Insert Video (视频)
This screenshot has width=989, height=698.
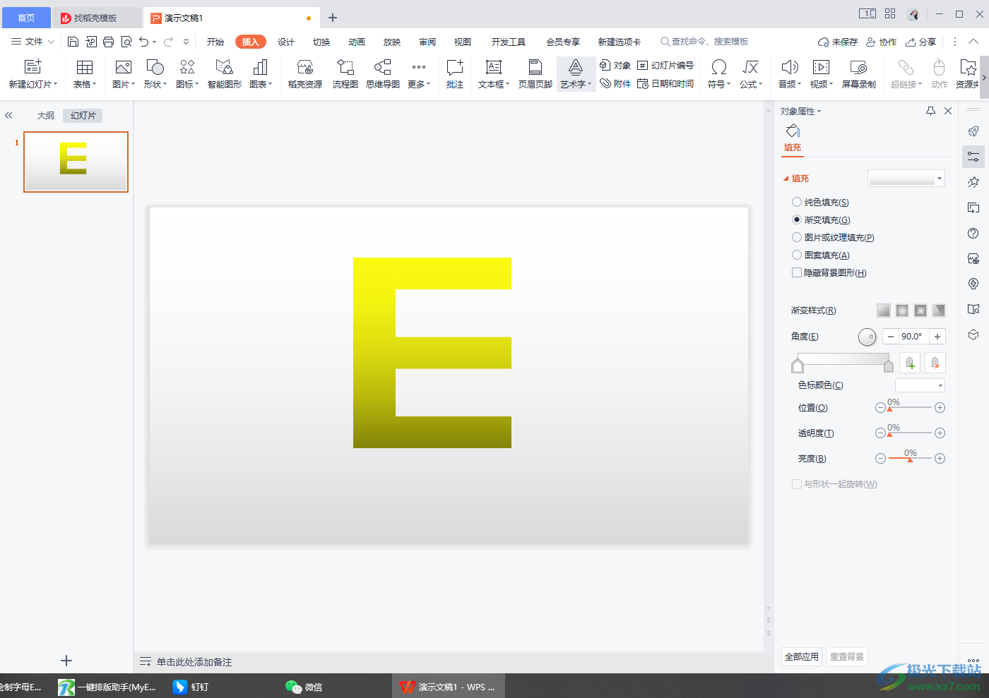point(822,74)
